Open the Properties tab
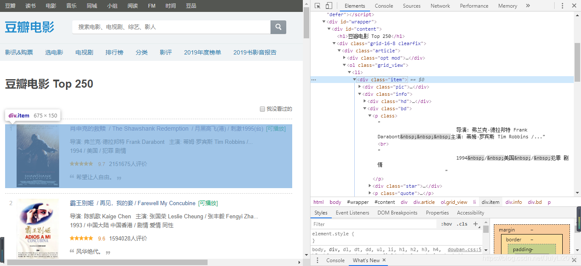The width and height of the screenshot is (581, 266). point(438,213)
